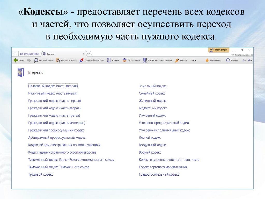Image resolution: width=265 pixels, height=199 pixels.
Task: Open Сервисный центр
Action: pos(242,55)
